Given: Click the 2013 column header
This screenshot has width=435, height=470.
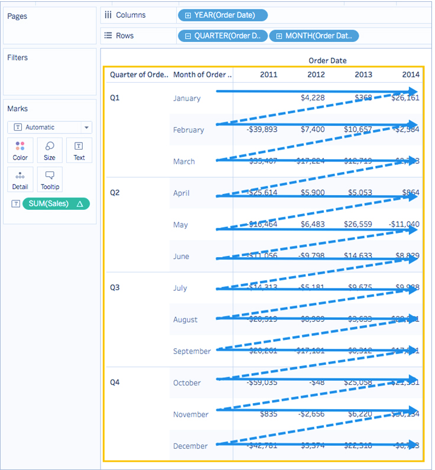Looking at the screenshot, I should coord(363,74).
